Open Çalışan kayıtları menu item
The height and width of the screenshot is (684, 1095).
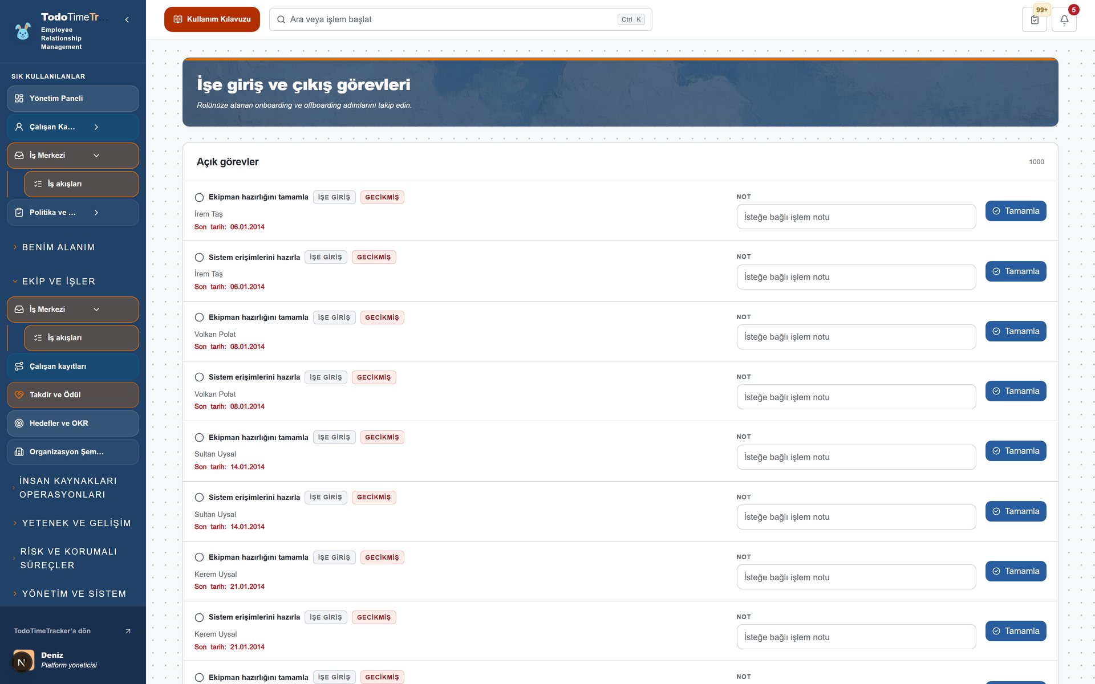coord(73,367)
